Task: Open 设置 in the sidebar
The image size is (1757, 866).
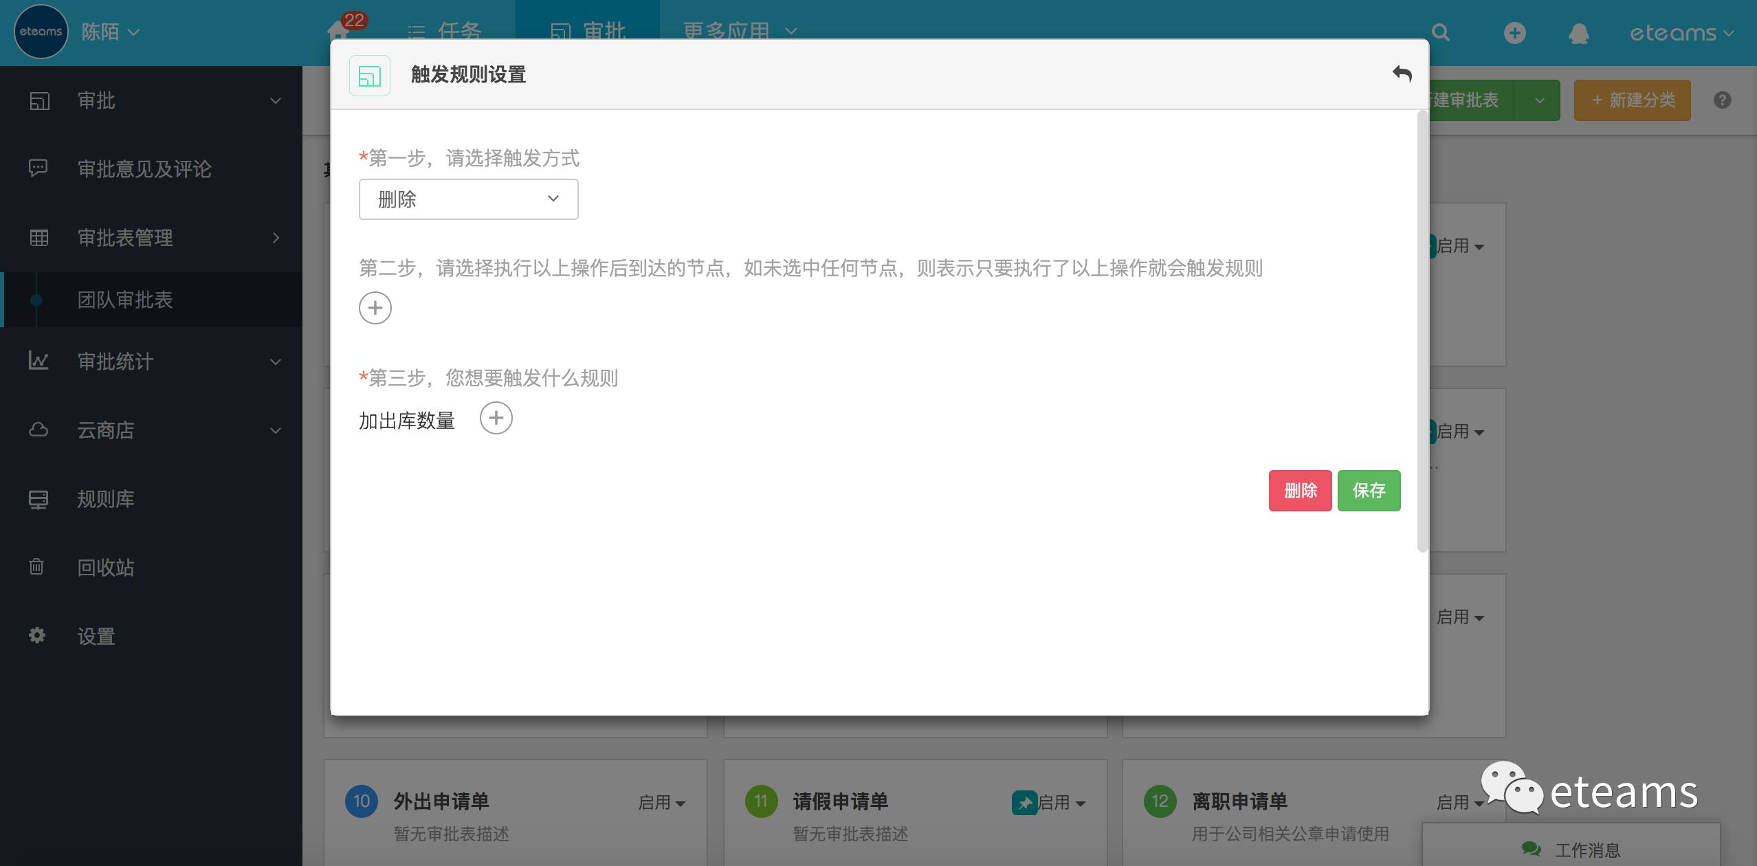Action: coord(96,636)
